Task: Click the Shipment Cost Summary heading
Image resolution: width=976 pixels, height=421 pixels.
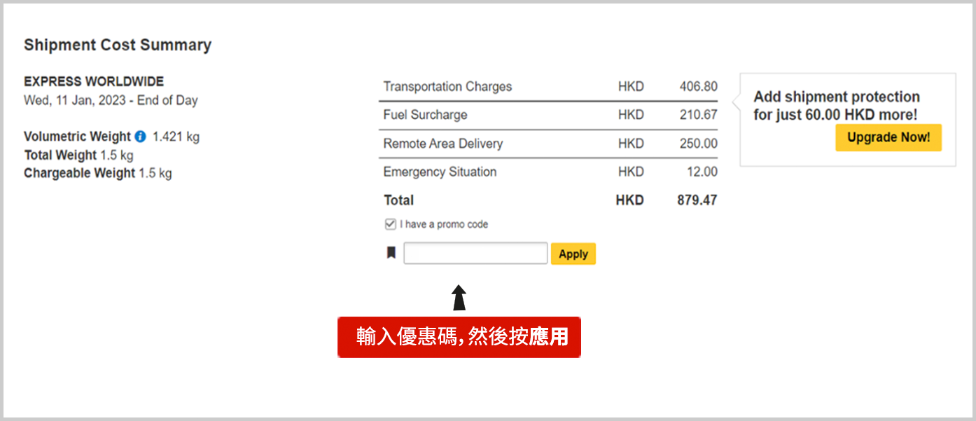Action: point(118,45)
